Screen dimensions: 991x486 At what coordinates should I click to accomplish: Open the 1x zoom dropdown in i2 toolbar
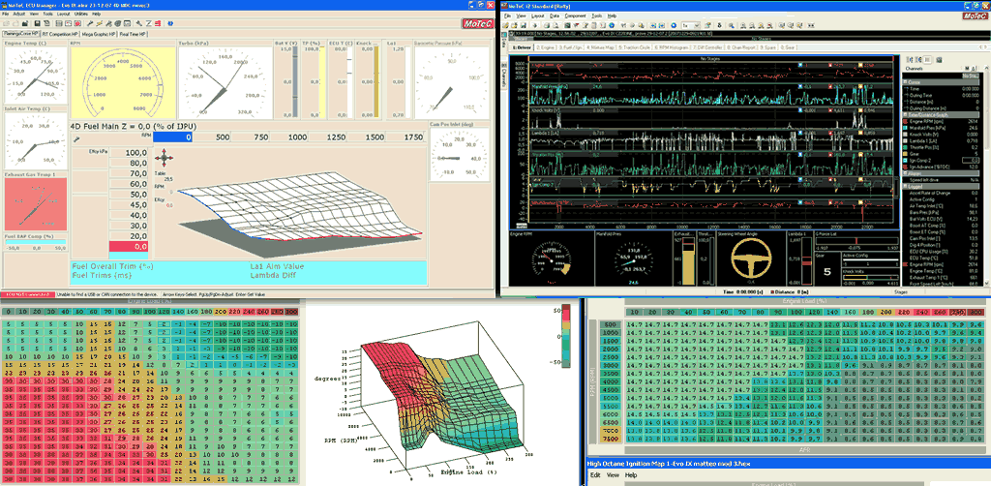698,25
